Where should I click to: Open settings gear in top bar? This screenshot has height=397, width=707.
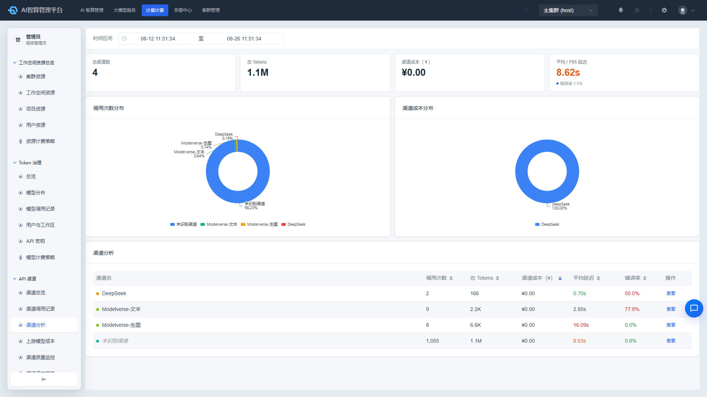pos(664,10)
